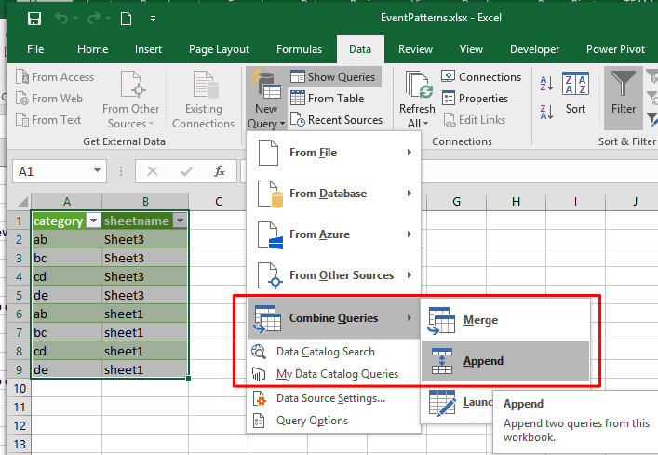This screenshot has width=658, height=455.
Task: Click the Sort A to Z icon
Action: click(x=546, y=84)
